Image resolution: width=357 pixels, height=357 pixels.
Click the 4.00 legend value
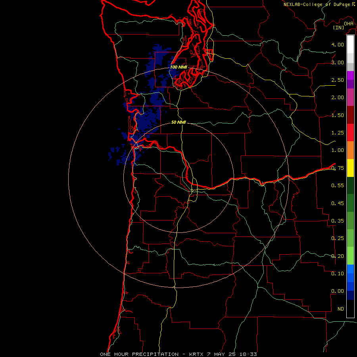pos(338,44)
